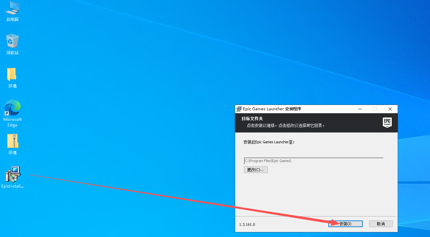Click the 安装(I) install button
This screenshot has width=430, height=237.
346,224
